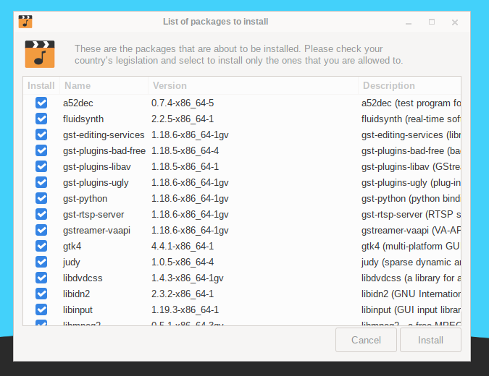Click the large clapperboard music note icon
The width and height of the screenshot is (489, 376).
coord(40,54)
